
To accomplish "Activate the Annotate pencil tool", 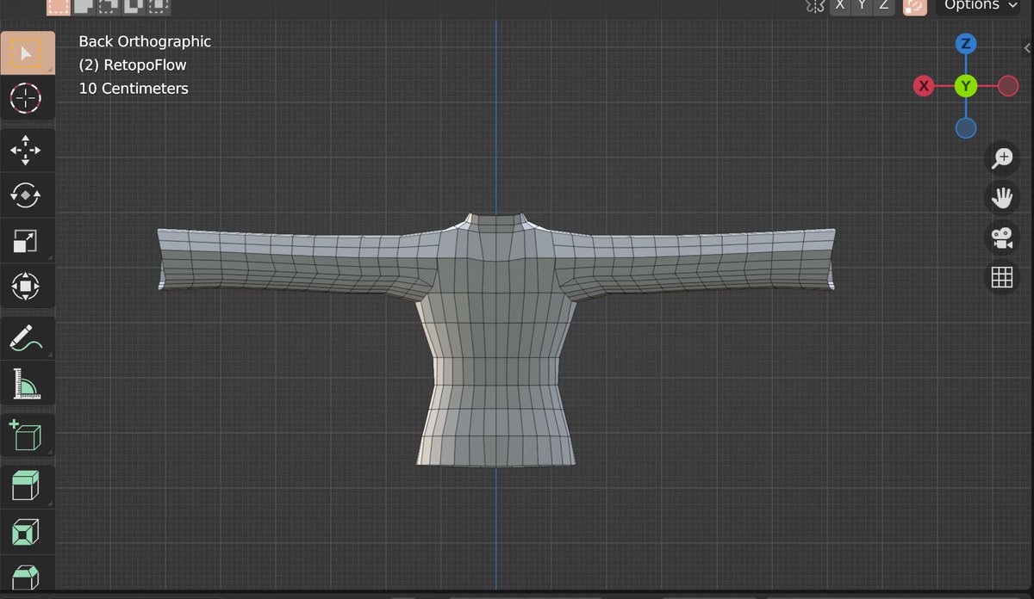I will point(28,338).
